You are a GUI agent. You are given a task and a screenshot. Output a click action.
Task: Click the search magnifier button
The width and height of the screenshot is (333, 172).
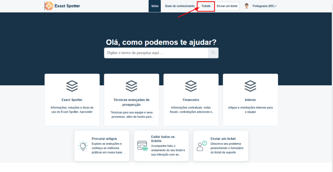[213, 53]
